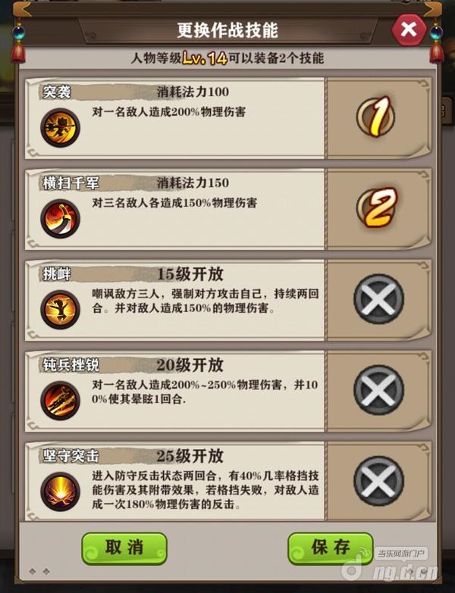Viewport: 455px width, 593px height.
Task: Click the locked X slot for 钝兵挫锐
Action: pyautogui.click(x=378, y=390)
